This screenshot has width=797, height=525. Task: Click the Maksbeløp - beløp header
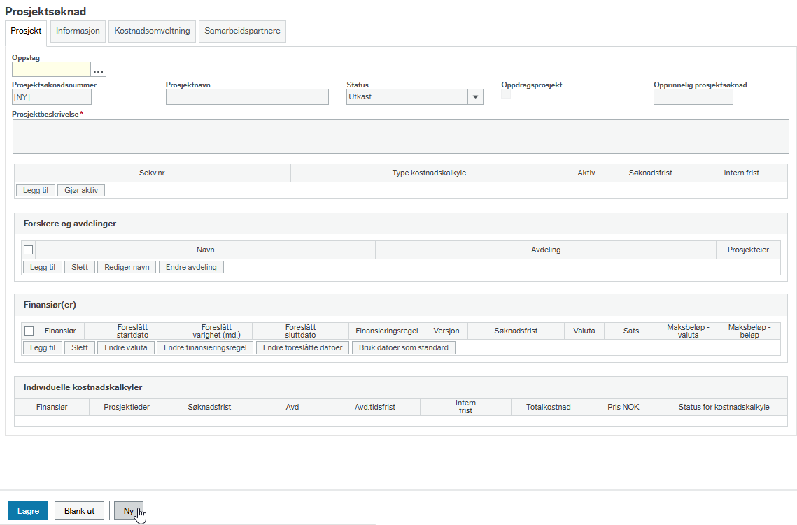pyautogui.click(x=749, y=331)
